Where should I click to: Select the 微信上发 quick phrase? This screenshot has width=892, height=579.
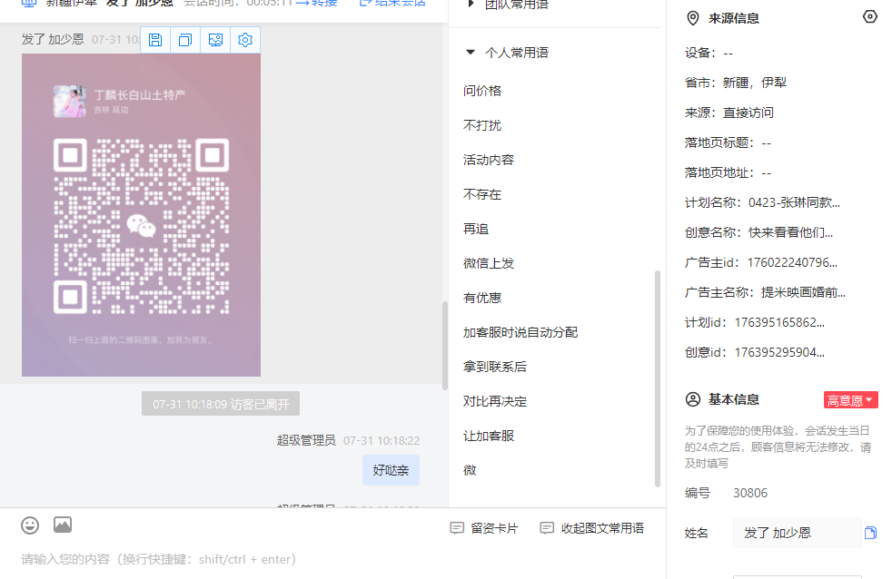(x=489, y=263)
